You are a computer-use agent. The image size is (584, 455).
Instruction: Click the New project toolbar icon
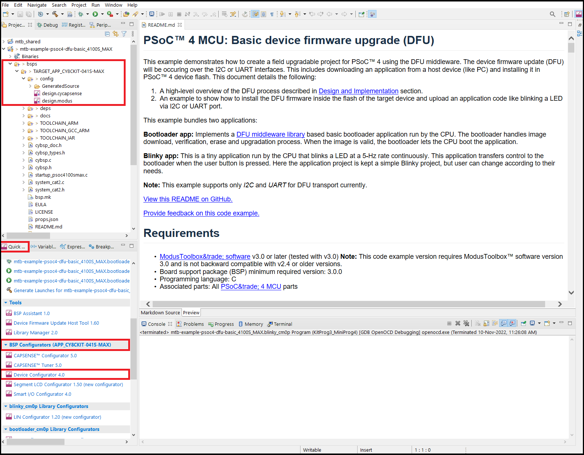click(x=6, y=14)
